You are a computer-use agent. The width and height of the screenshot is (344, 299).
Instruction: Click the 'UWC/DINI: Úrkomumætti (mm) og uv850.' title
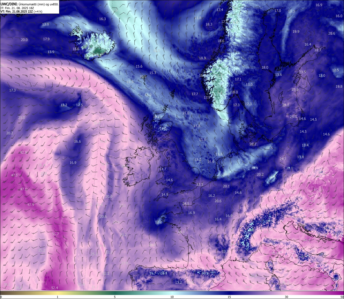(x=30, y=4)
